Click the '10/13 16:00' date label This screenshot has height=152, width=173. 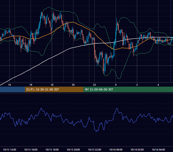[x=31, y=149]
